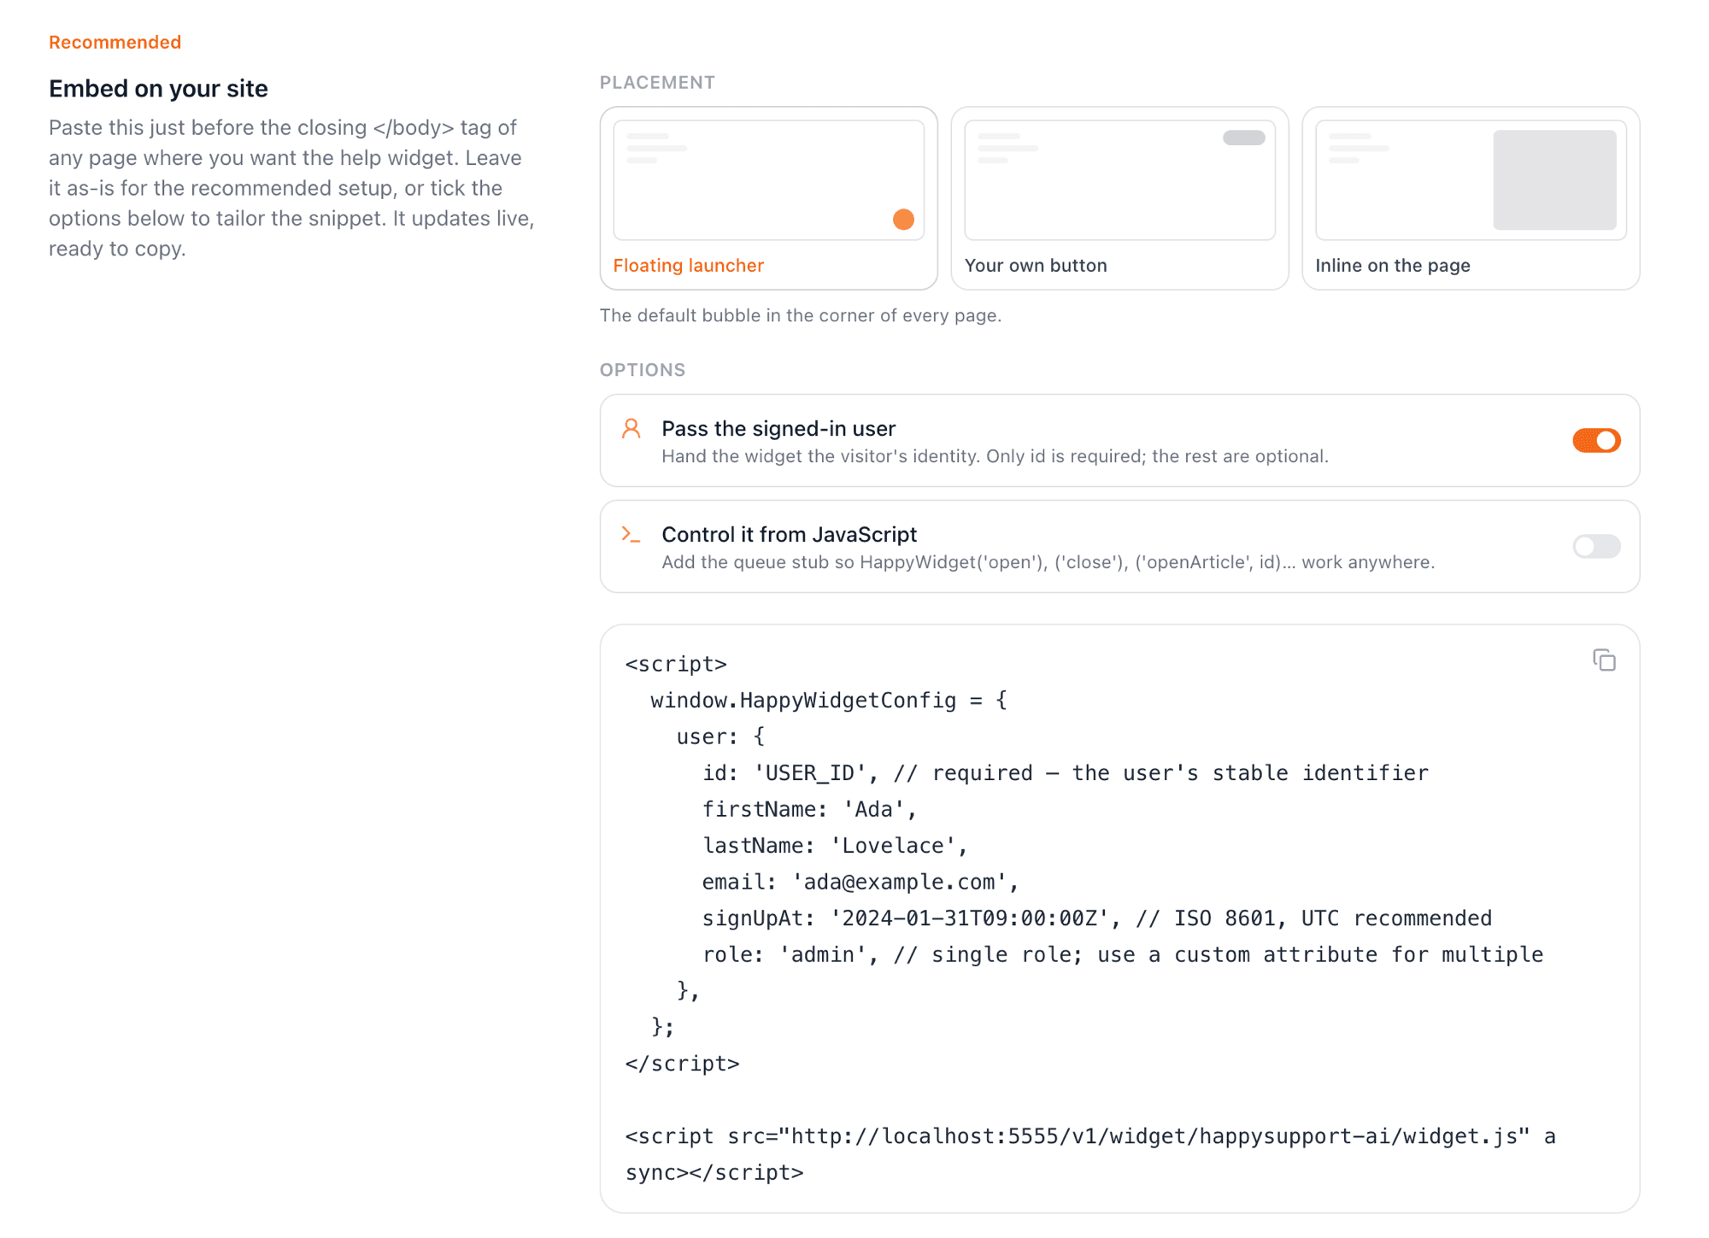
Task: Click the line id: 'USER_ID' in snippet
Action: click(1065, 773)
